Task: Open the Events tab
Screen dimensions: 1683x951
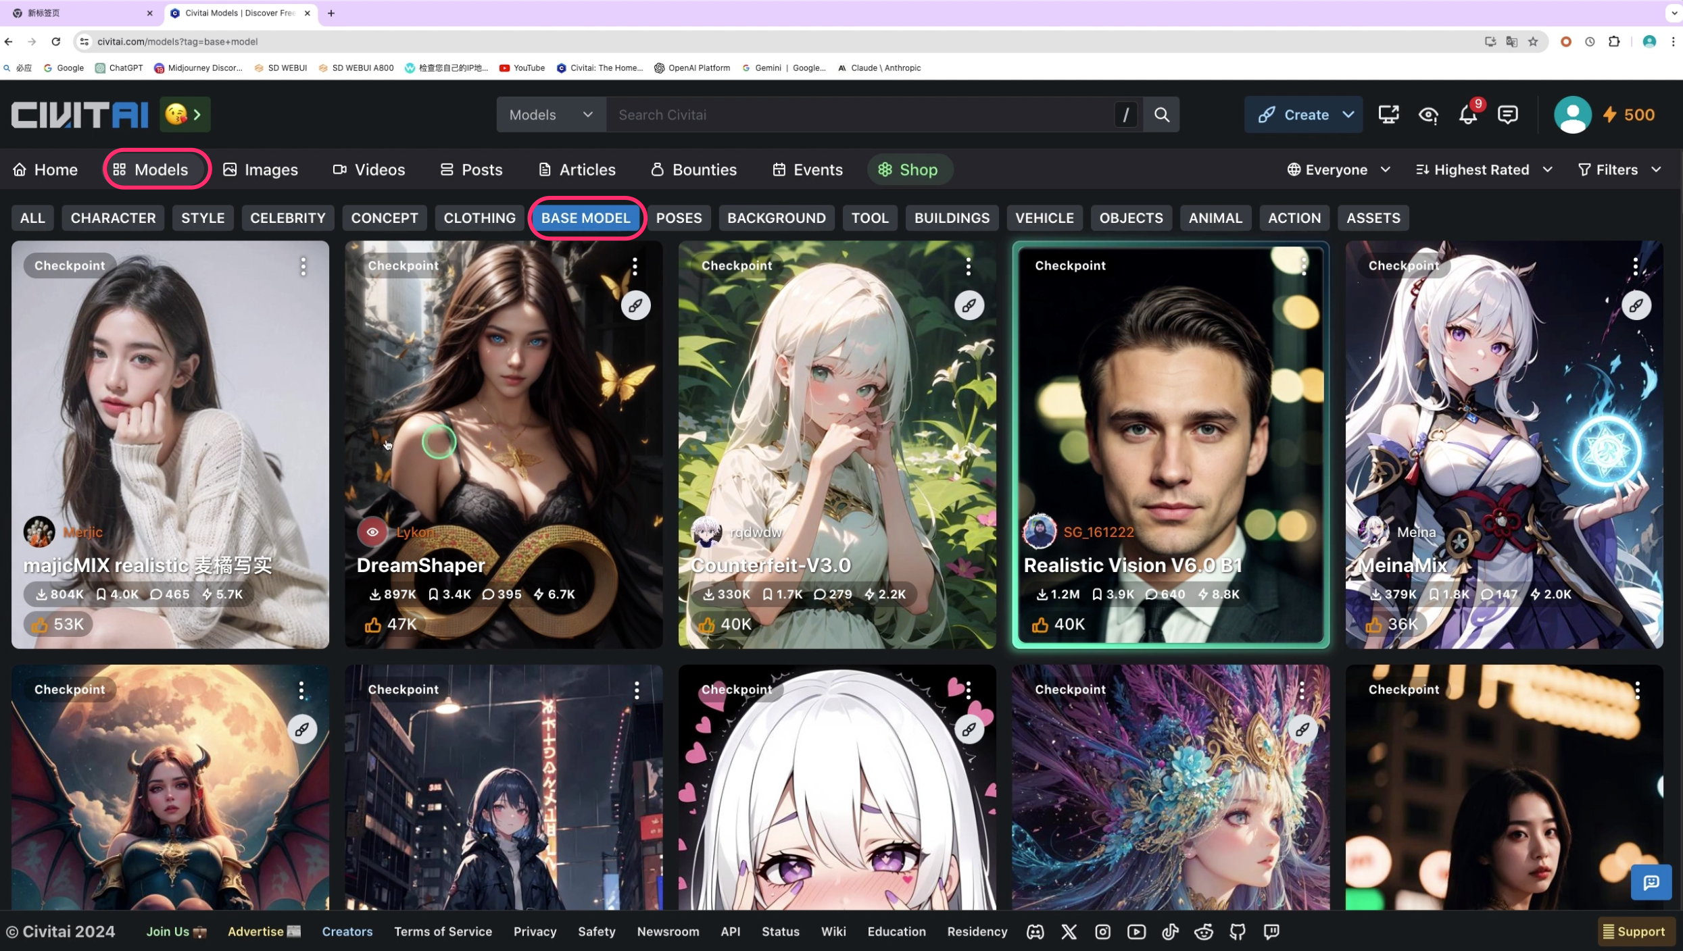Action: click(808, 170)
